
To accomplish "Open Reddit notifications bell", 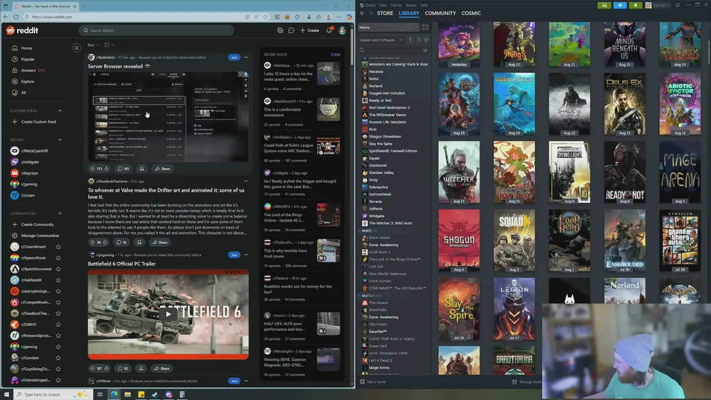I will pyautogui.click(x=329, y=30).
